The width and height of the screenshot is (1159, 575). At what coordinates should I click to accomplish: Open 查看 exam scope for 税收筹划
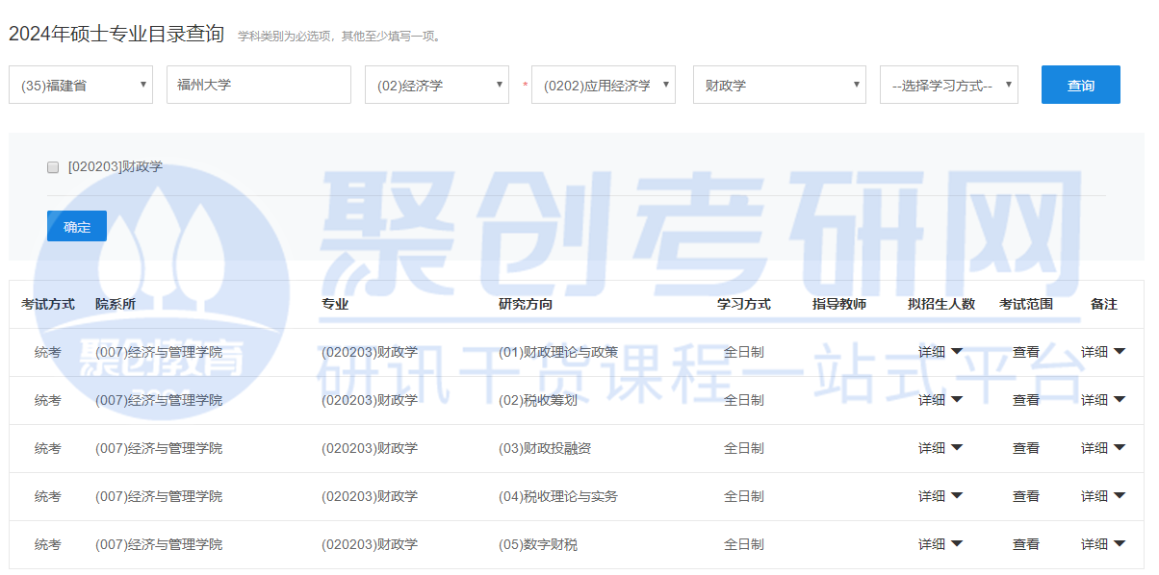pos(1026,400)
